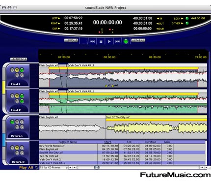This screenshot has height=182, width=211.
Task: Select the 'Tell Me WHY.aif' segment row
Action: pyautogui.click(x=122, y=156)
